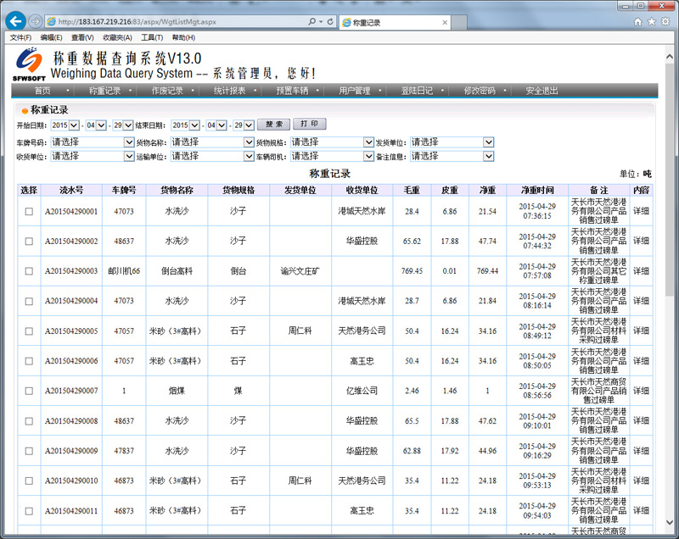Open browser home icon
679x539 pixels.
[x=637, y=22]
